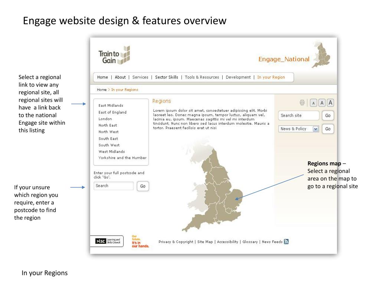Select the smallest text size A icon

(313, 103)
